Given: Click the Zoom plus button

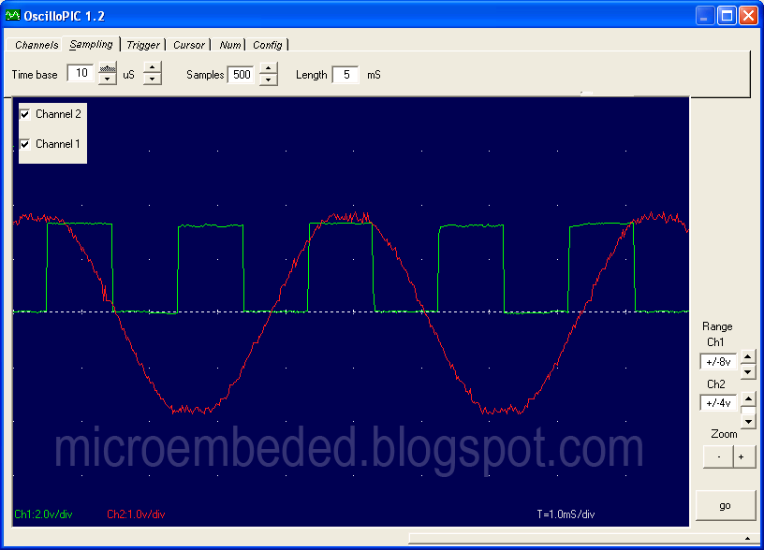Looking at the screenshot, I should pos(742,456).
